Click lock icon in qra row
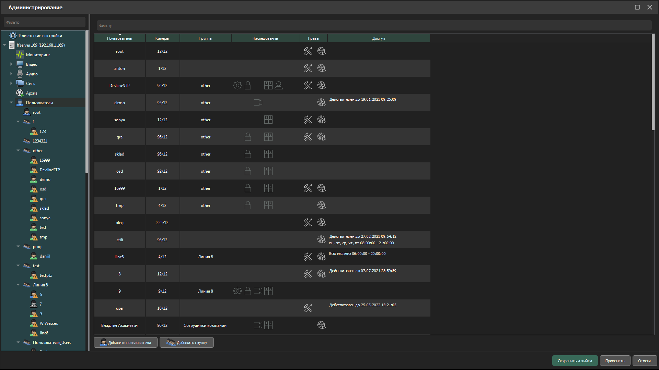Viewport: 659px width, 370px height. point(247,137)
